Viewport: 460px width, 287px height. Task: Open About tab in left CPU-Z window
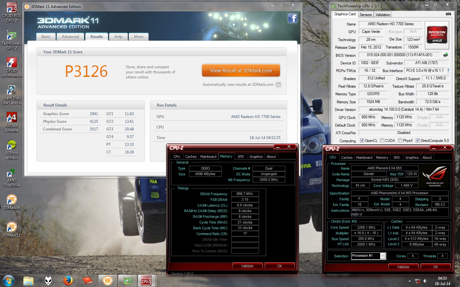(271, 157)
